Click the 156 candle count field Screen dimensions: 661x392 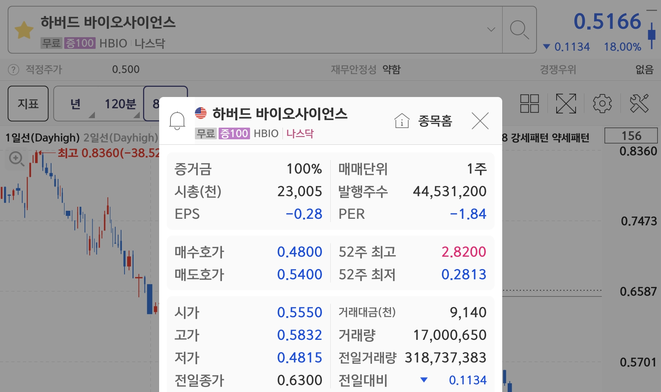click(x=631, y=136)
